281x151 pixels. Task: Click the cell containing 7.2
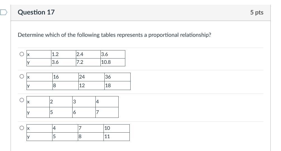88,62
